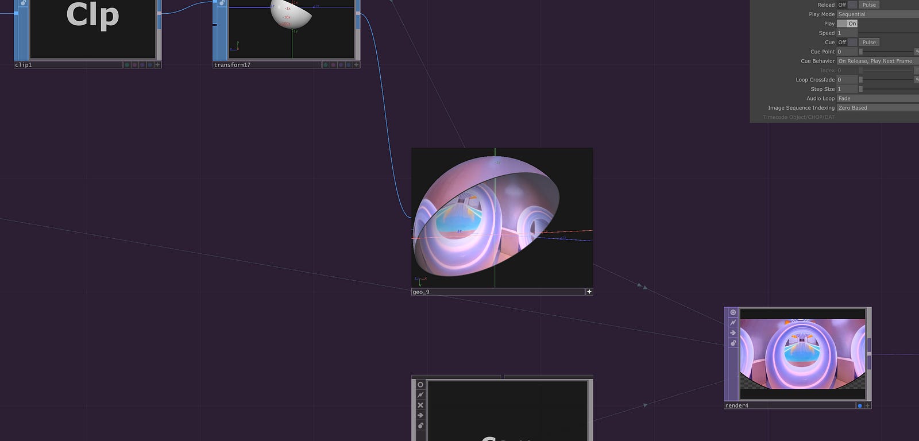Toggle the arrow flag on bottom node

[x=420, y=415]
